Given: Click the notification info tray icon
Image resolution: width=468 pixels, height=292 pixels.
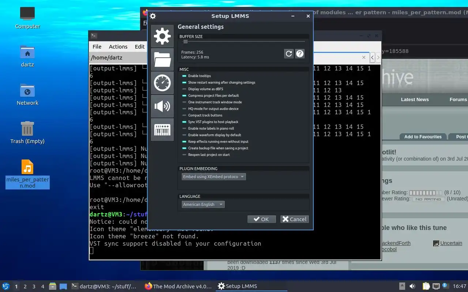Looking at the screenshot, I should pyautogui.click(x=445, y=285).
